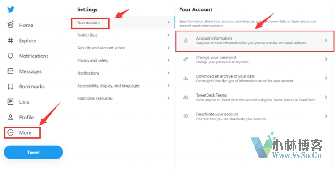This screenshot has height=172, width=336.
Task: Click the Twitter bird logo
Action: coord(11,9)
